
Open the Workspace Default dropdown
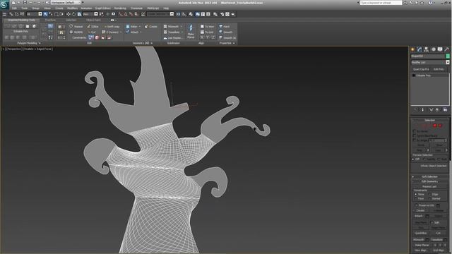pos(66,3)
